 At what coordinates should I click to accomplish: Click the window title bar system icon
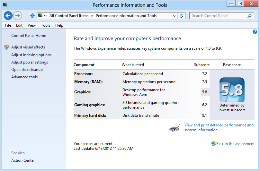(5, 4)
